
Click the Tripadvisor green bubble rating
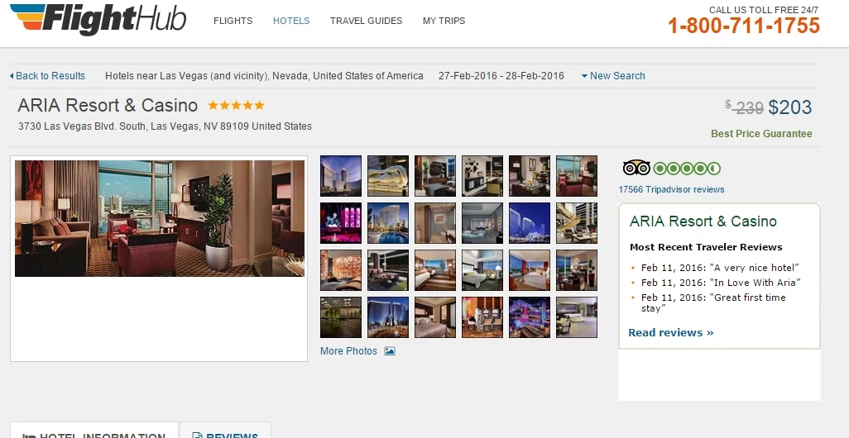point(687,168)
